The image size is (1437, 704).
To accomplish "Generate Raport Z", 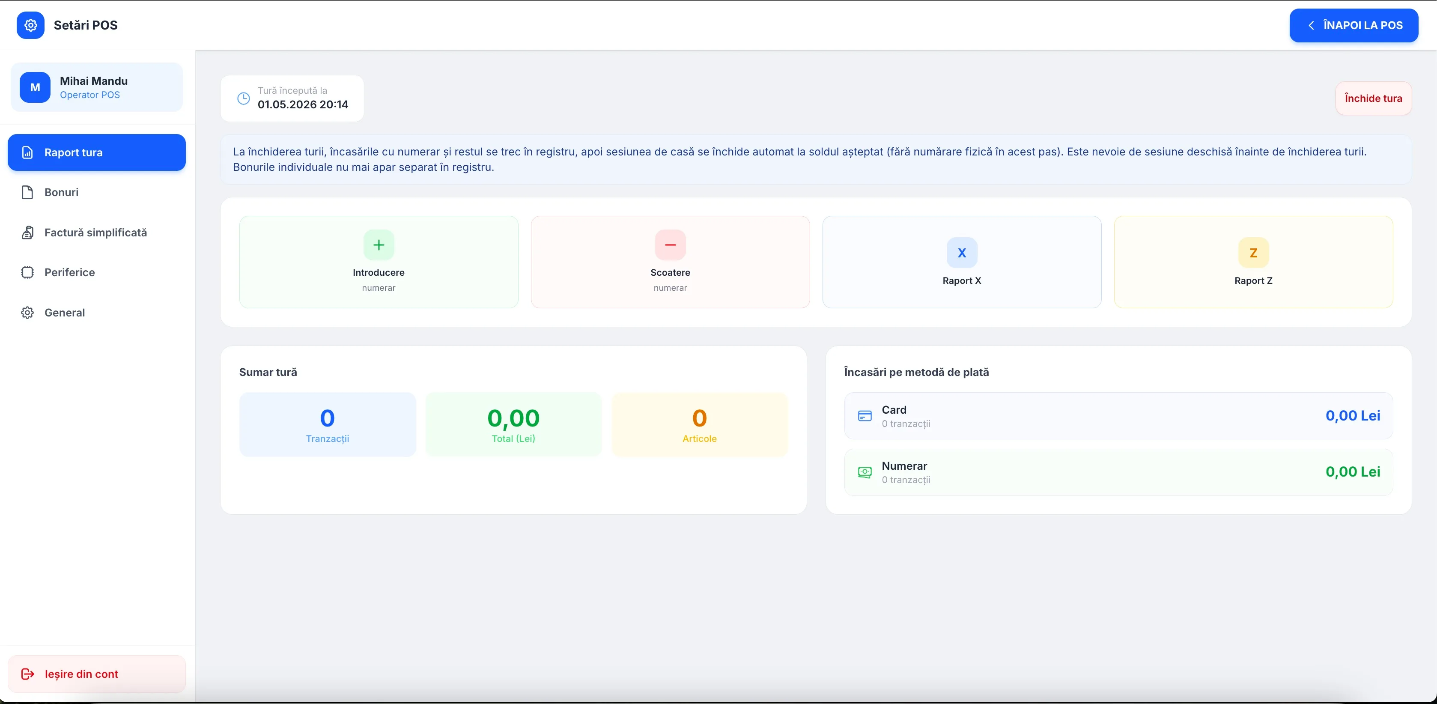I will coord(1253,262).
